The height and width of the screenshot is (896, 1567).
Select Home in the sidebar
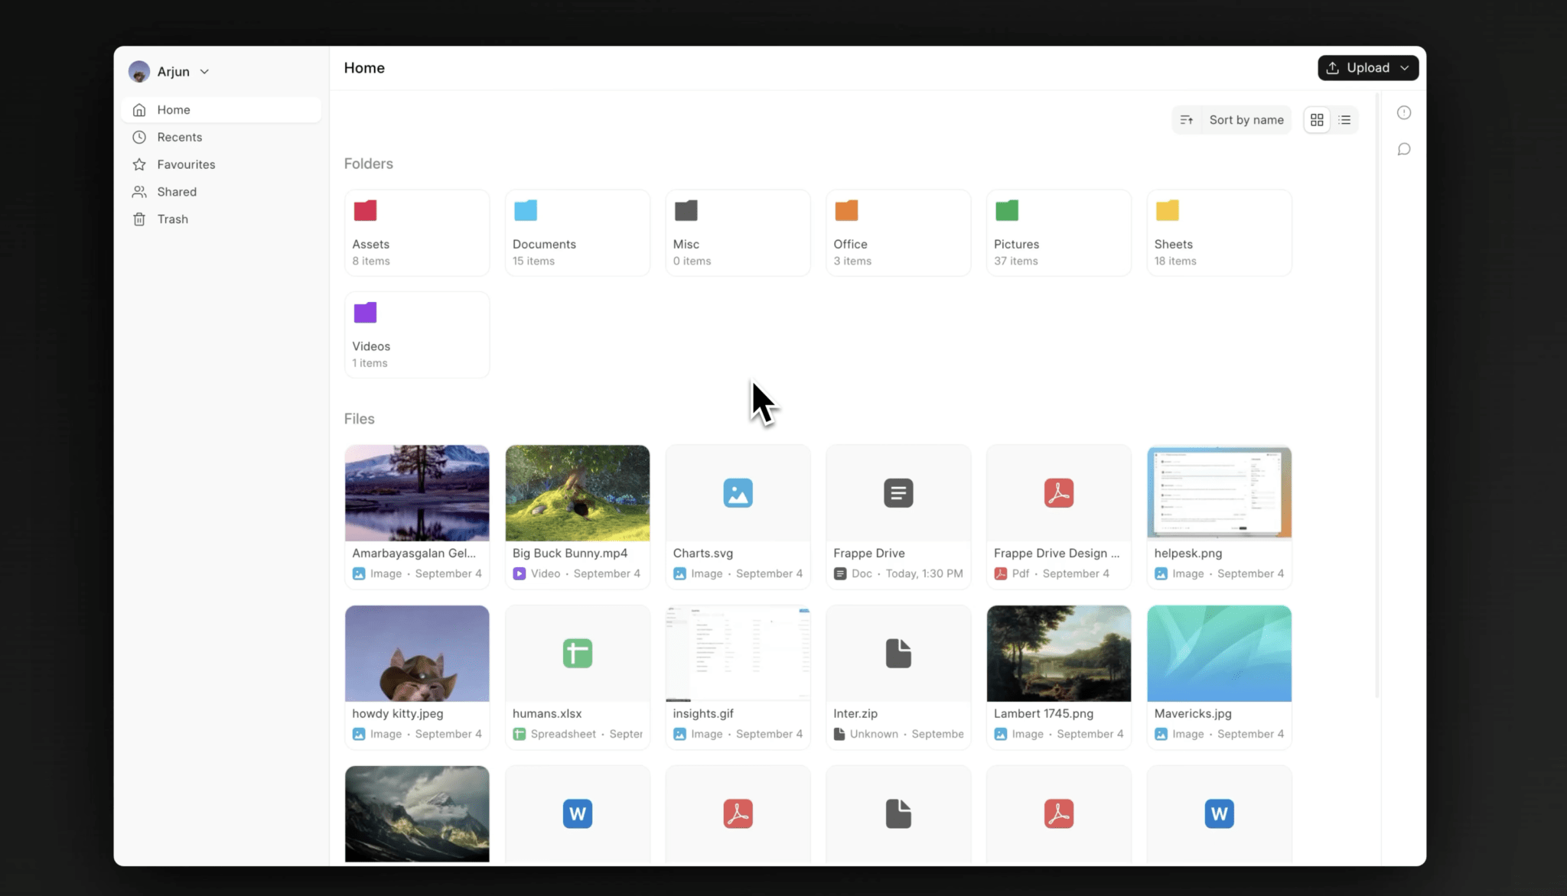pos(174,109)
